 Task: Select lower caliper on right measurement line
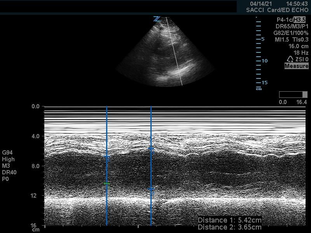coord(151,190)
